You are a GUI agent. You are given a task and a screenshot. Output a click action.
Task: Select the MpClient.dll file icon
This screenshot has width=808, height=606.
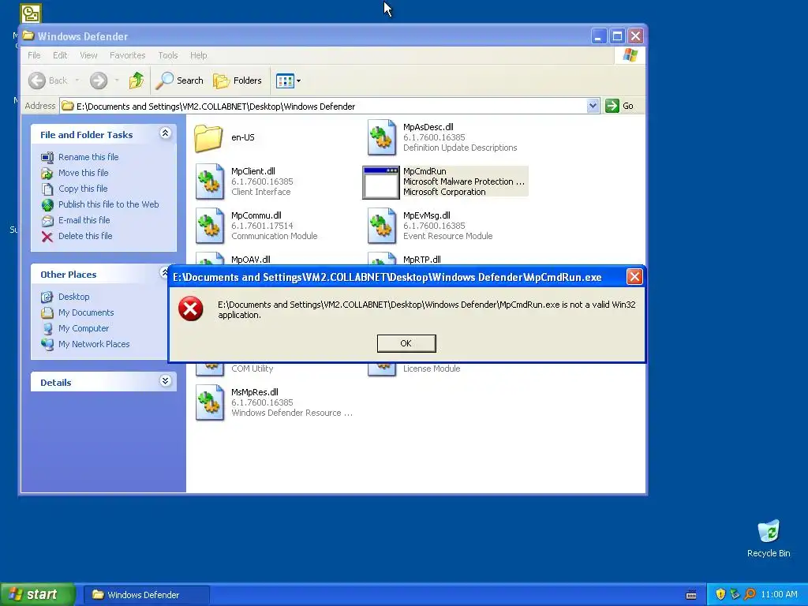tap(210, 182)
